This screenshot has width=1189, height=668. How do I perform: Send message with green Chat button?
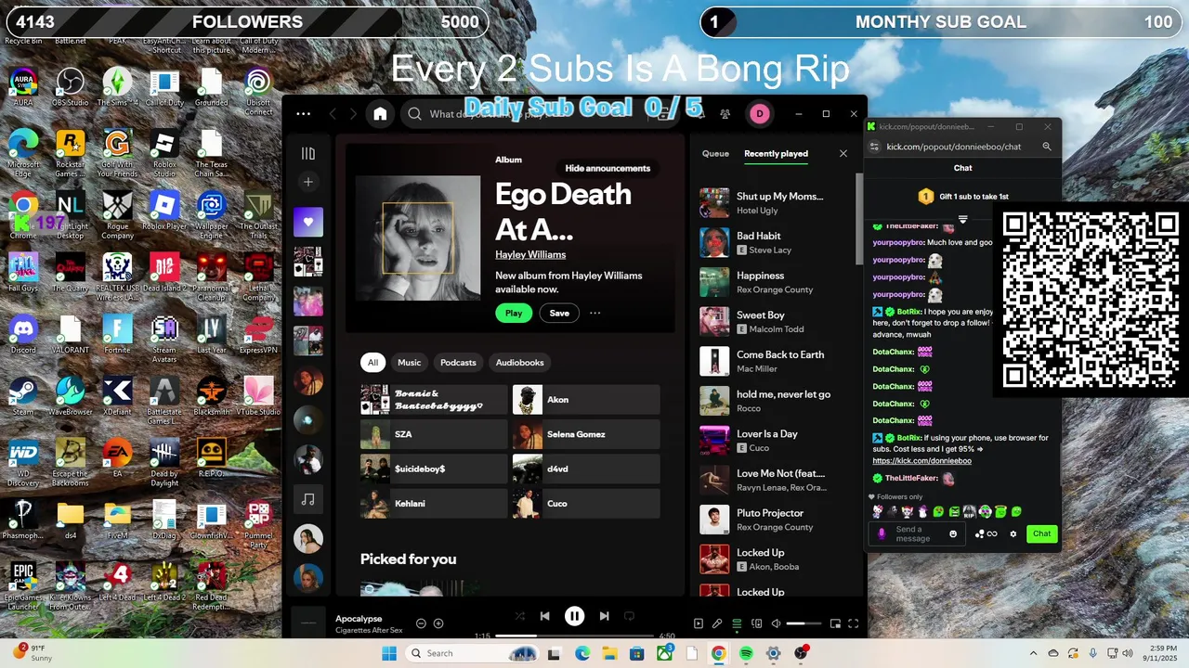click(x=1042, y=533)
